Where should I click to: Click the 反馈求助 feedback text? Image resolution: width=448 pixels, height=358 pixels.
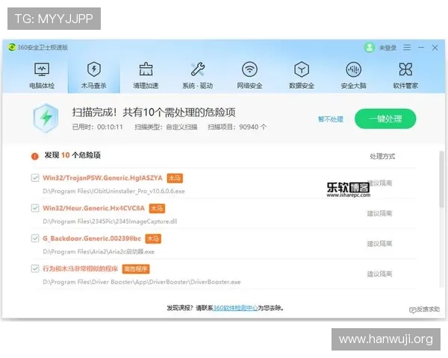(x=428, y=310)
